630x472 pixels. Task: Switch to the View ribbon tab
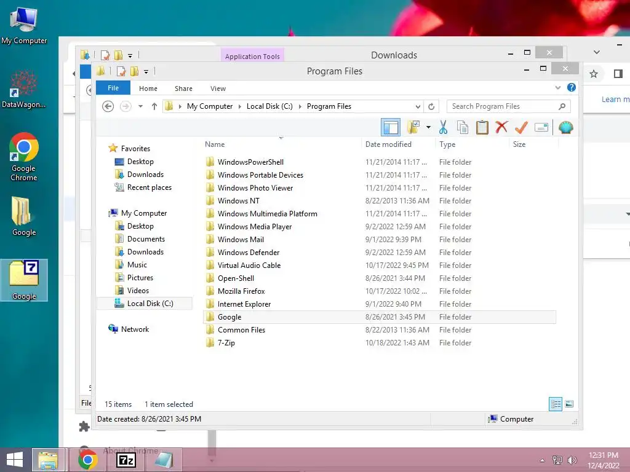(218, 88)
